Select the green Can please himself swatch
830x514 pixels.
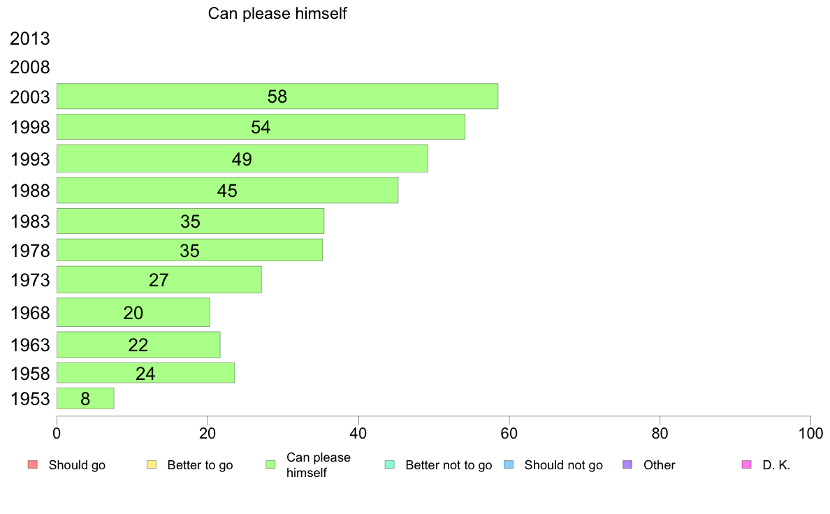pyautogui.click(x=270, y=465)
